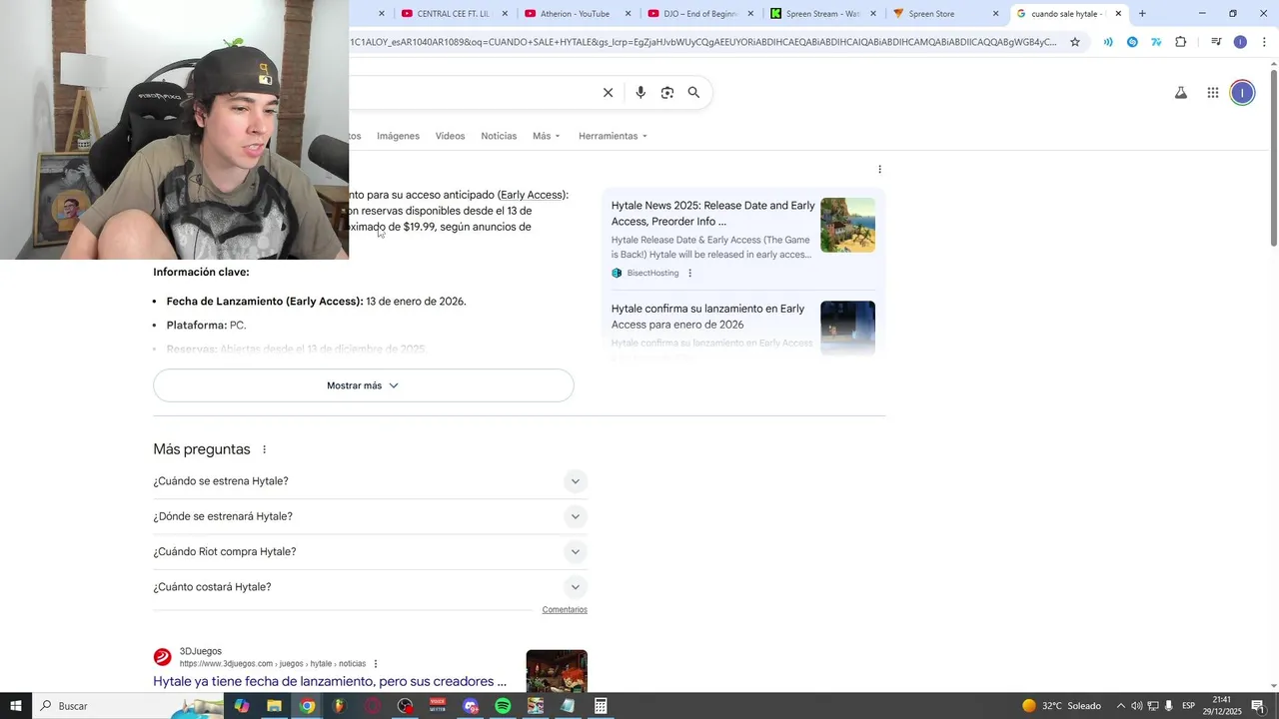Screen dimensions: 1279x719
Task: Switch to the Videos search tab
Action: [x=450, y=136]
